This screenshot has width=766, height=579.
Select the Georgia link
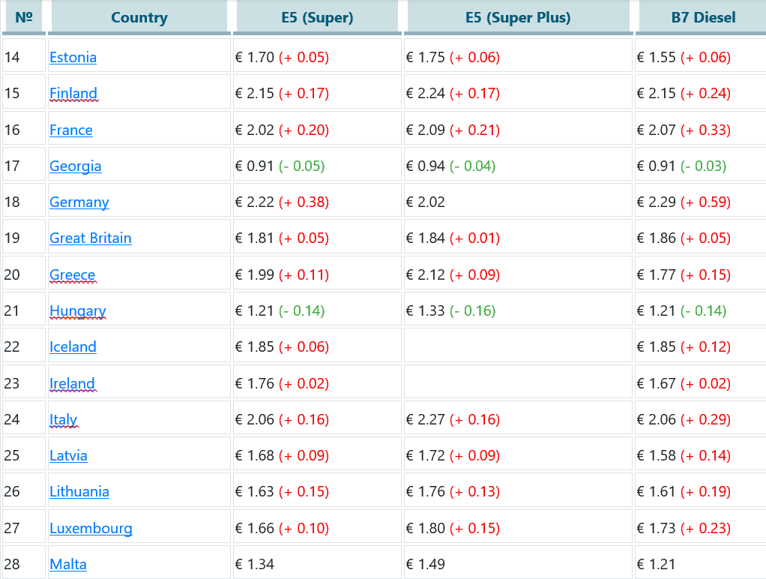coord(75,166)
